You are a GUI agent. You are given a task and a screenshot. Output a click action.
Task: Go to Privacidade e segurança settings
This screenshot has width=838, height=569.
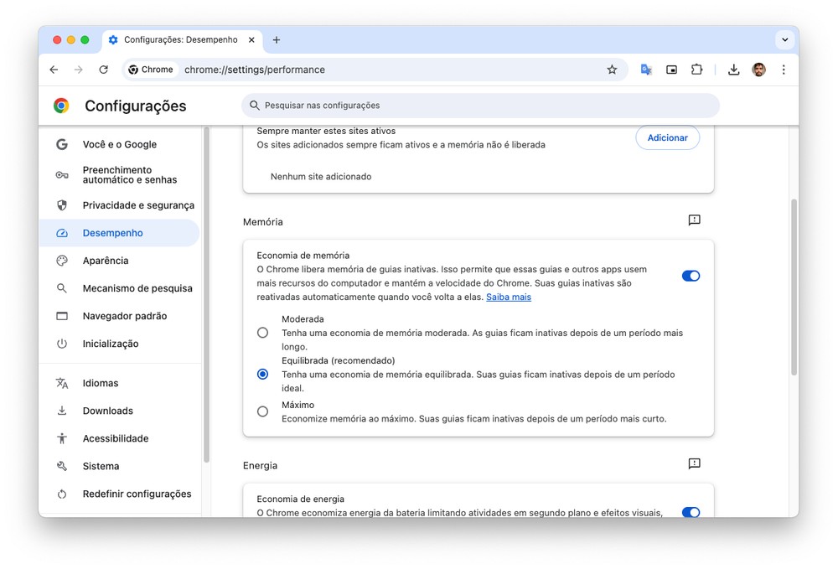(x=137, y=205)
